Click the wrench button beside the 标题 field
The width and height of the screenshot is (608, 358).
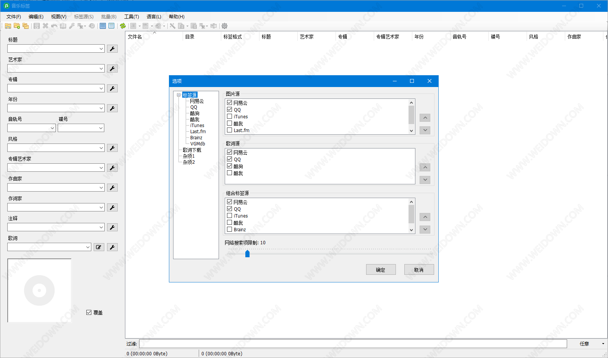click(x=112, y=49)
